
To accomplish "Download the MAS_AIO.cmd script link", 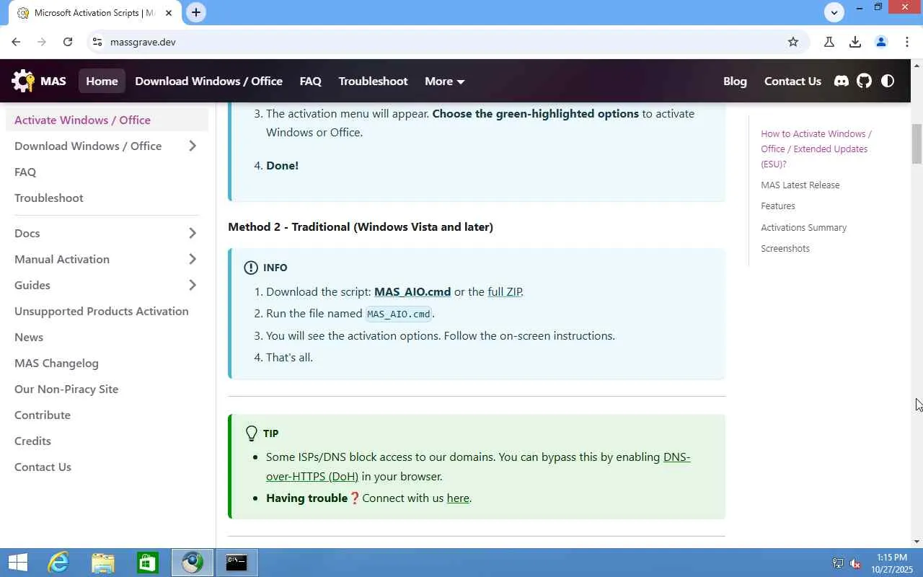I will (412, 291).
